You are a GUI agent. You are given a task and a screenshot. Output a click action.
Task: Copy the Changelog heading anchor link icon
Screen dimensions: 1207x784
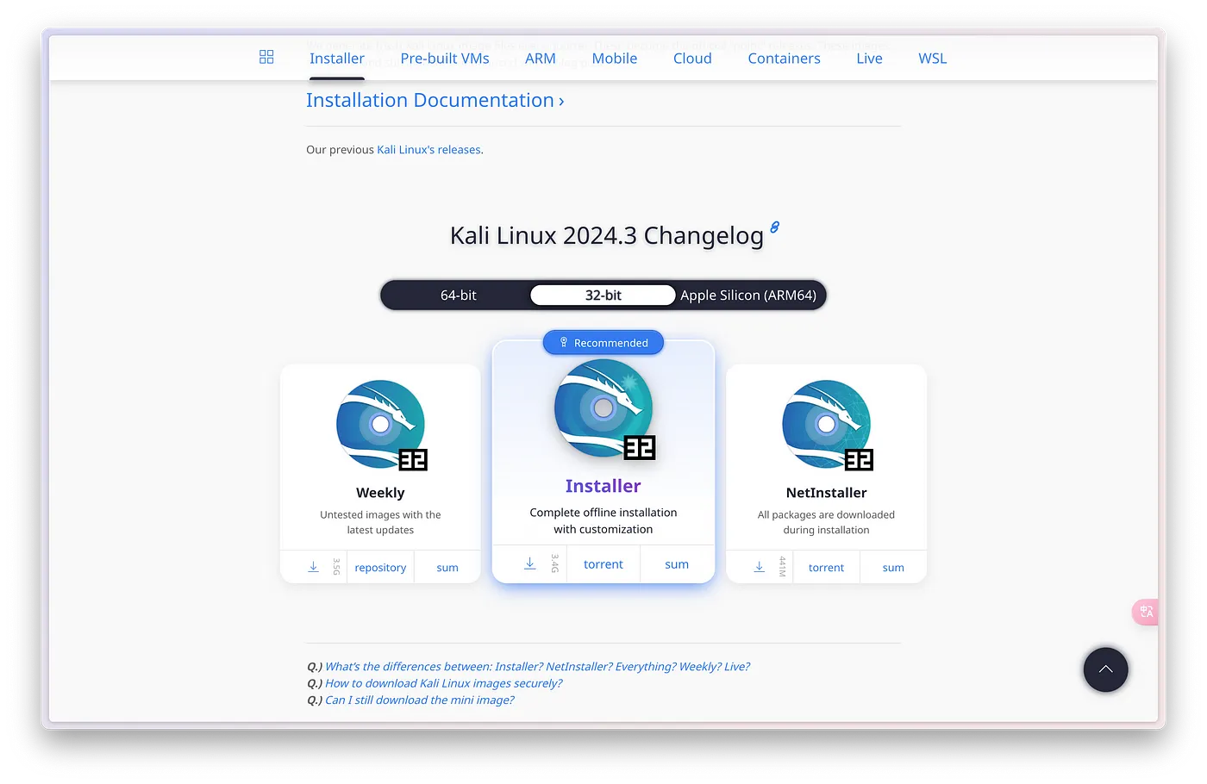[x=774, y=227]
